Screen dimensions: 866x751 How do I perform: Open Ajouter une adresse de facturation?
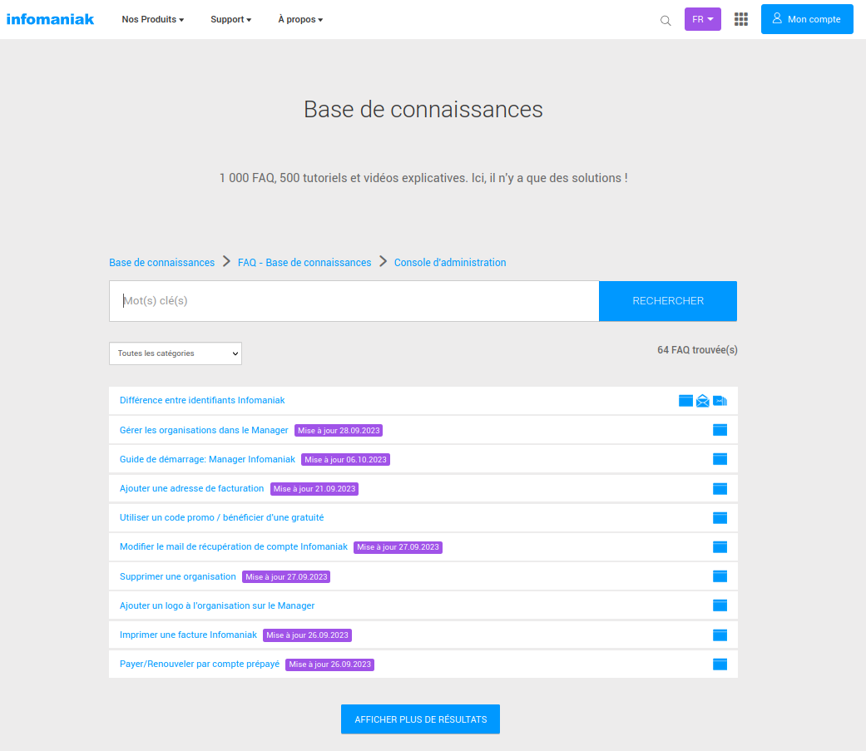191,489
